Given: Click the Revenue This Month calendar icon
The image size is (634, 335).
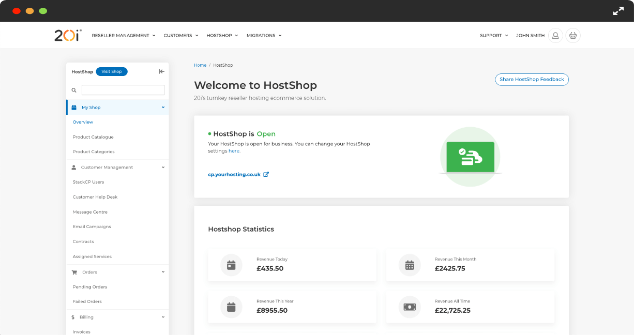Looking at the screenshot, I should pyautogui.click(x=410, y=265).
